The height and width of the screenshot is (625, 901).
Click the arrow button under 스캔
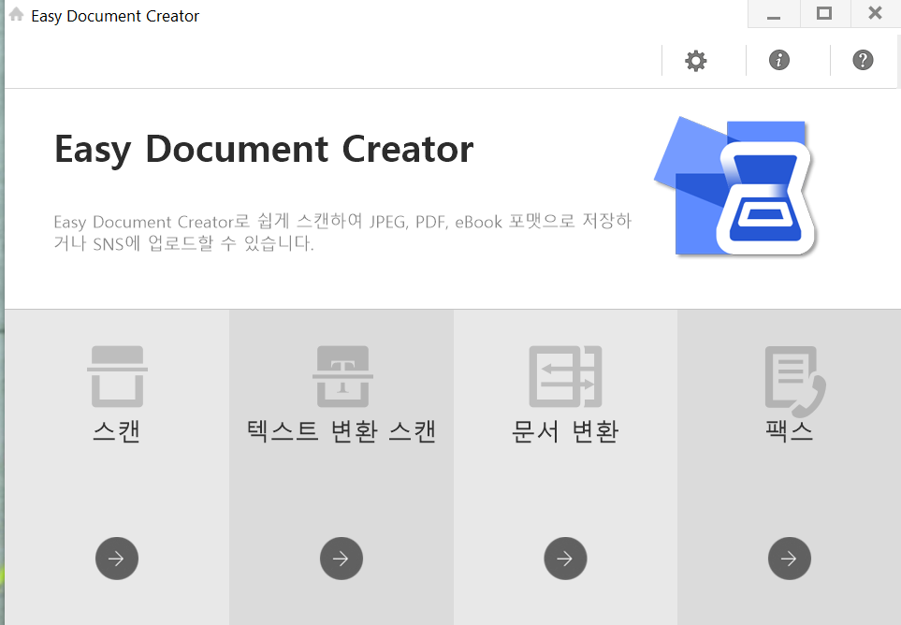point(117,559)
